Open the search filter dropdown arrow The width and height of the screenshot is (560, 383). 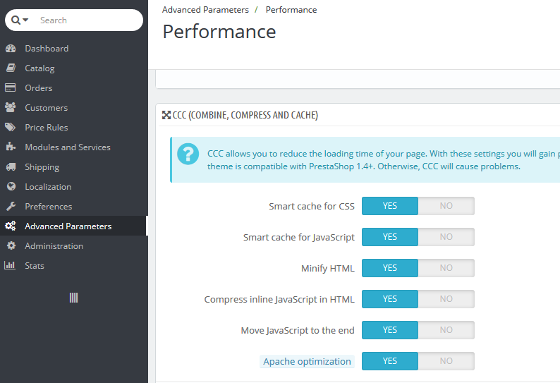(26, 20)
